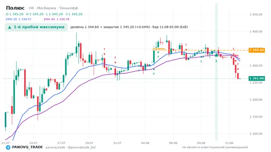Click the 1 250.00 price axis label

[x=256, y=83]
